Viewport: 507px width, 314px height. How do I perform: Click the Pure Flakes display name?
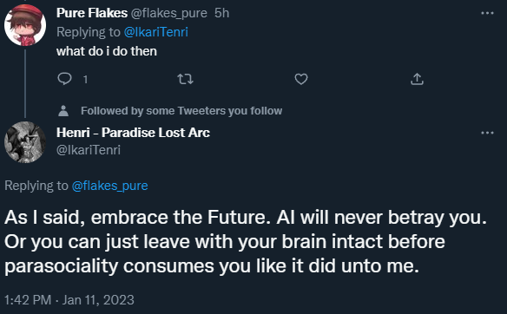(x=92, y=13)
